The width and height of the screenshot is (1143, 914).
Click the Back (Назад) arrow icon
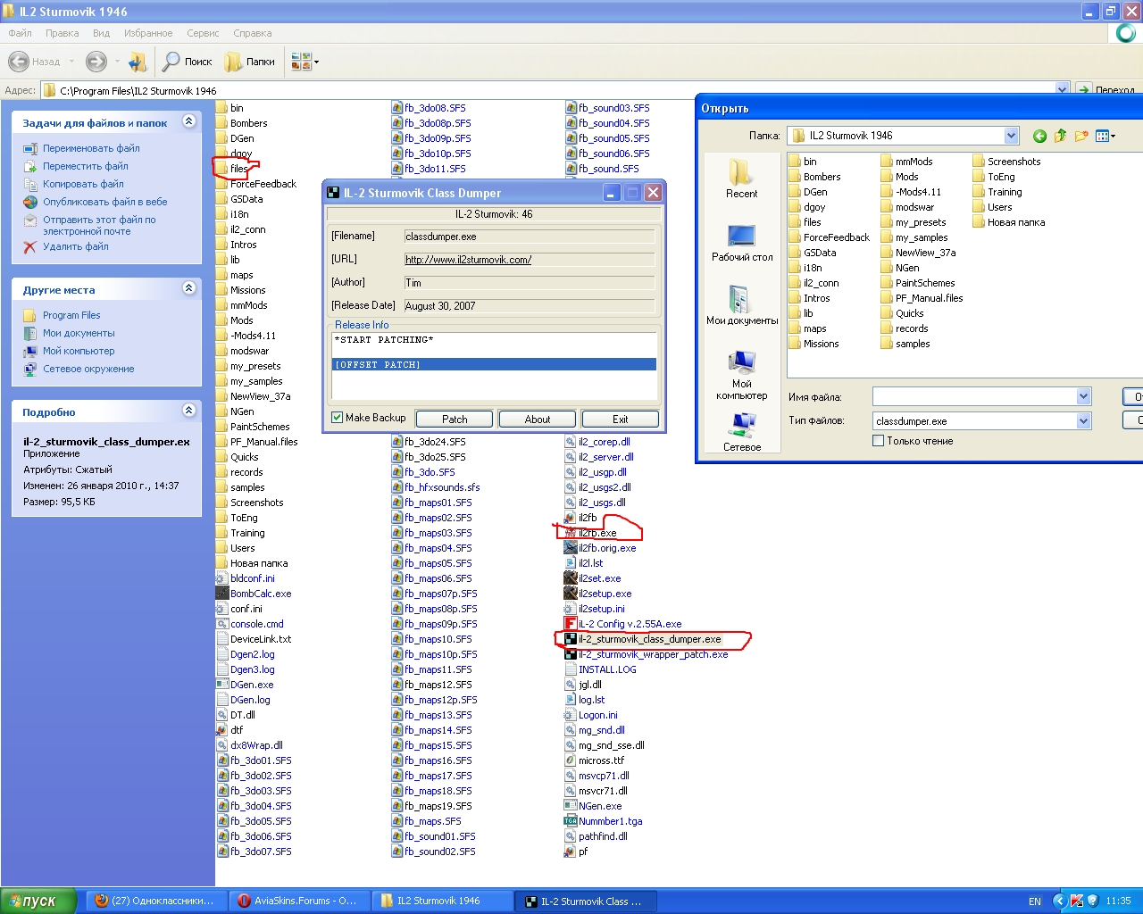[x=19, y=62]
